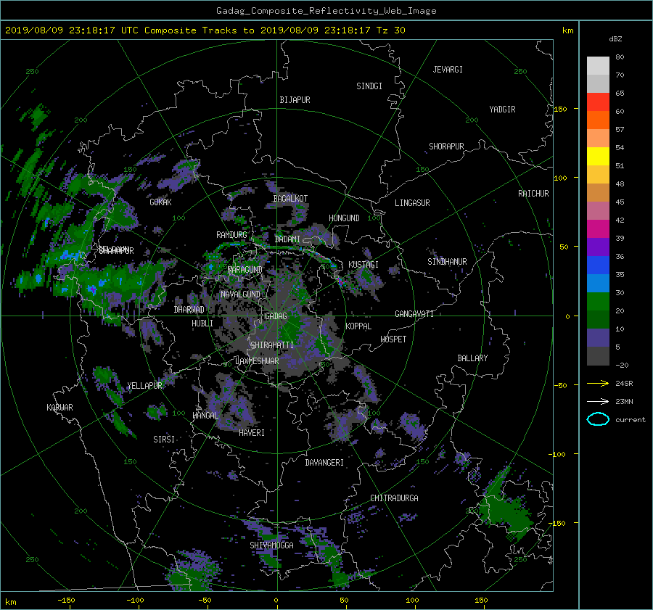The height and width of the screenshot is (610, 653).
Task: Click the yellow 24SR arrow legend icon
Action: click(598, 383)
